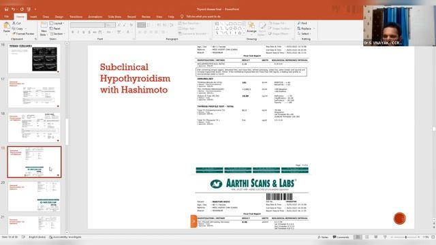The height and width of the screenshot is (245, 436).
Task: Open the font name combo box
Action: pos(88,25)
